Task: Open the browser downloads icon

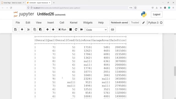Action: tap(157, 8)
